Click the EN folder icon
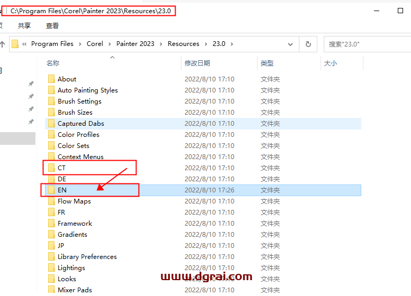 pos(51,190)
